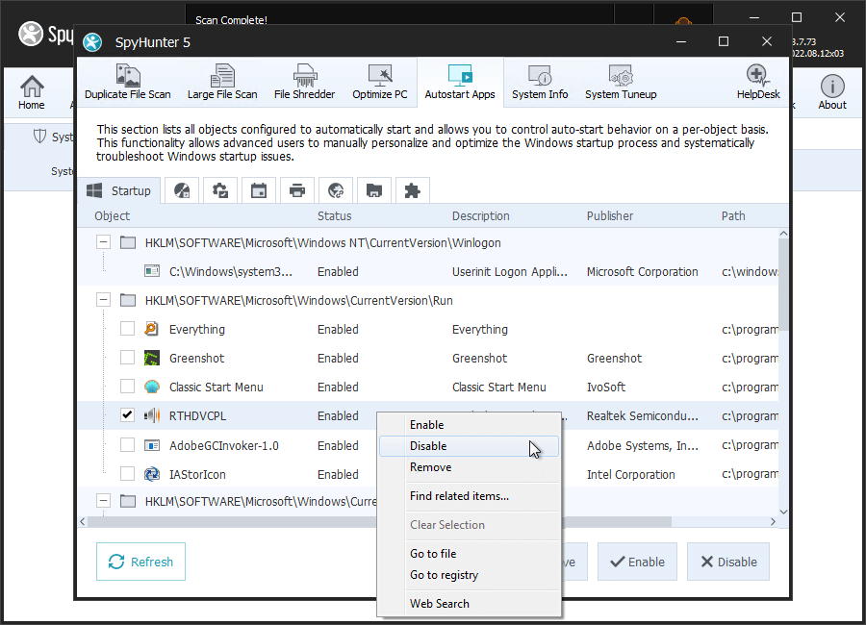Viewport: 866px width, 625px height.
Task: Open the HelpDesk icon
Action: click(757, 83)
